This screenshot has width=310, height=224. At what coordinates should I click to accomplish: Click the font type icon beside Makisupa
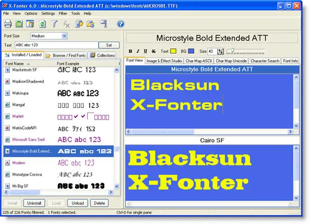(8, 93)
